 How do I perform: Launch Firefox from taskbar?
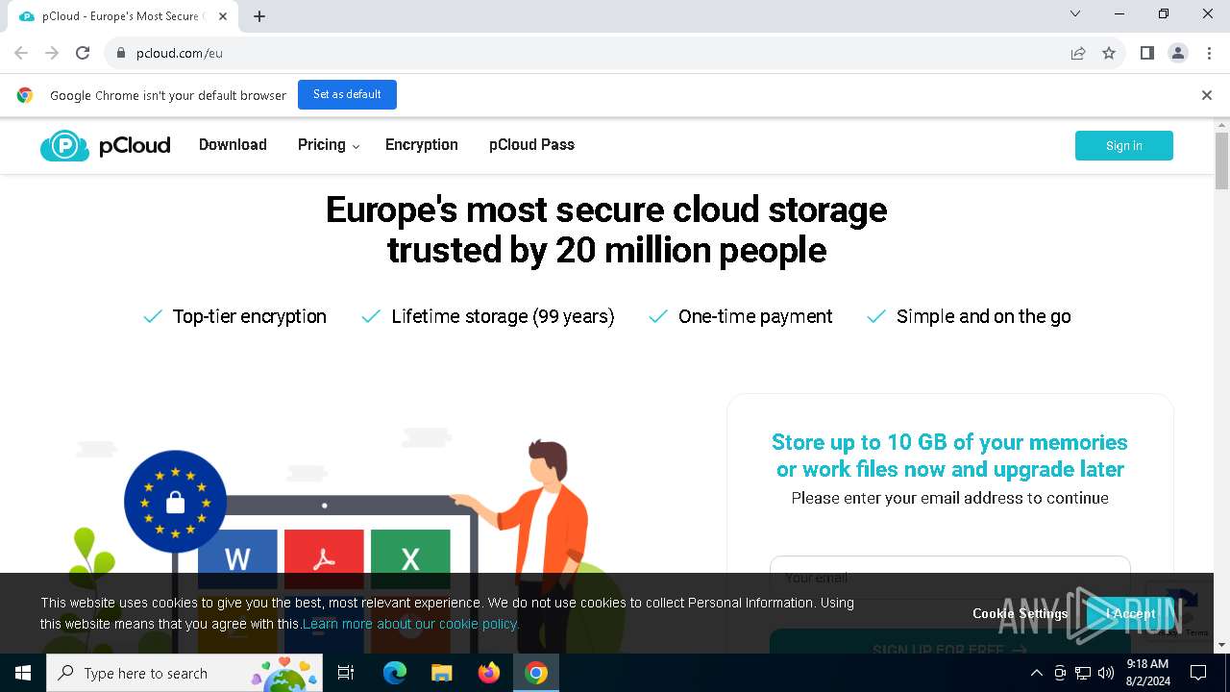489,673
